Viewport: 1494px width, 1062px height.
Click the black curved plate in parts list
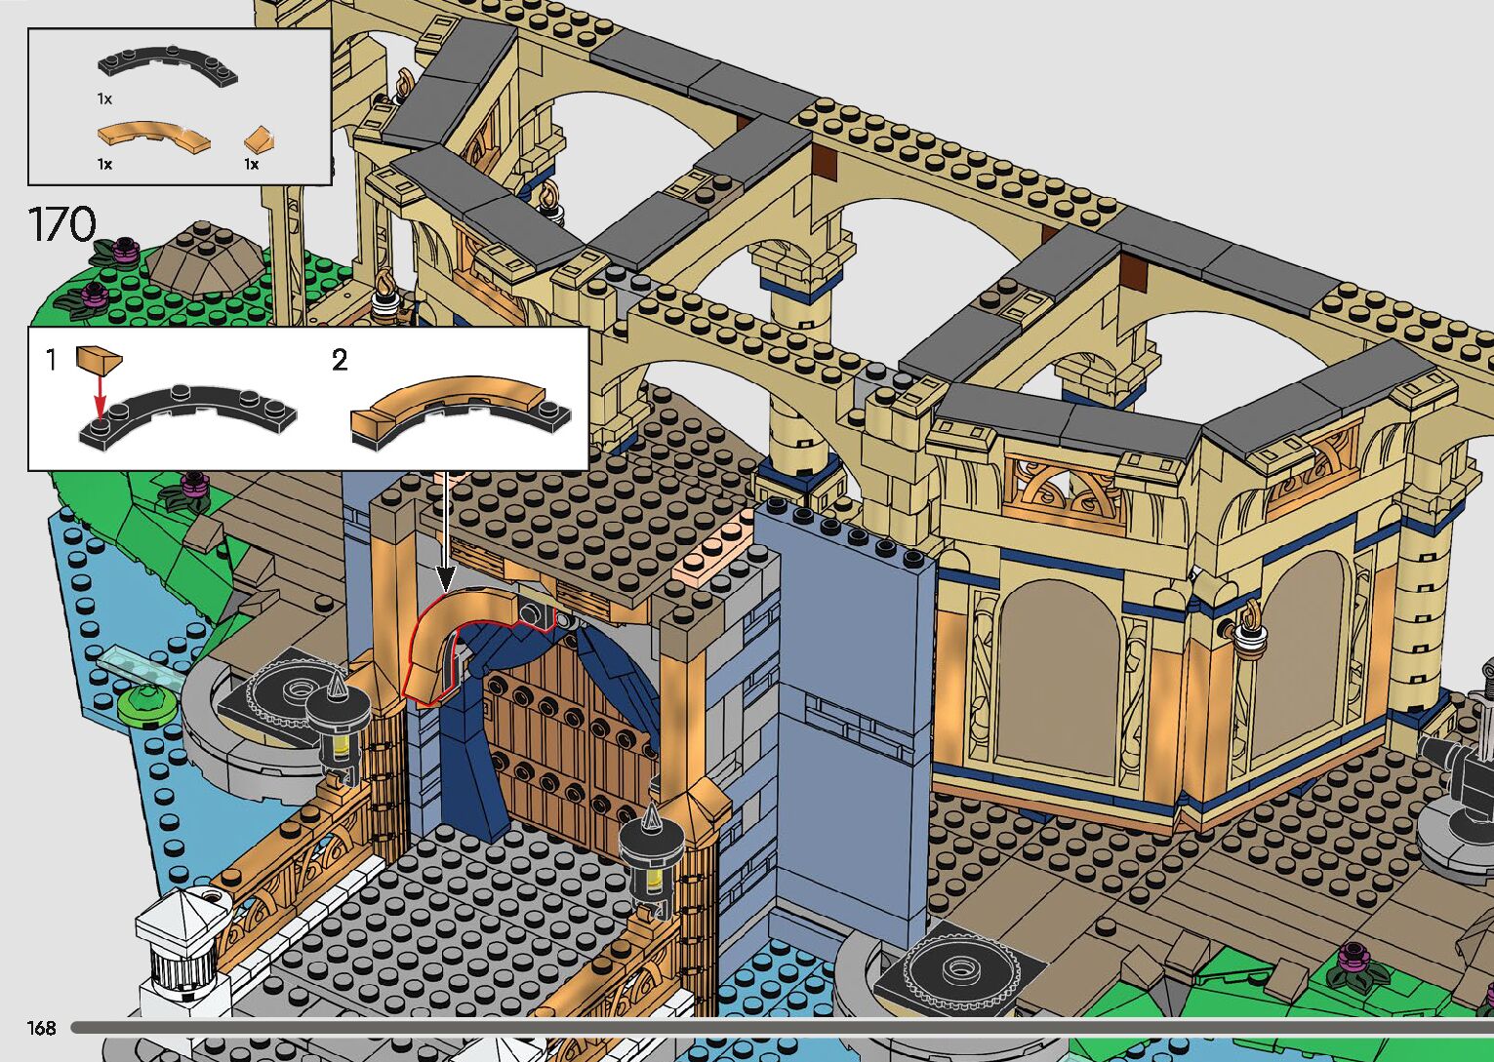(x=168, y=66)
